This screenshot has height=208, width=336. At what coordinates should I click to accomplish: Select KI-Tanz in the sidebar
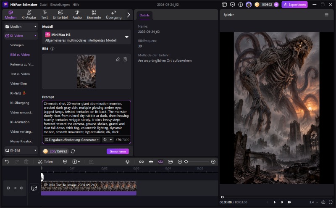pyautogui.click(x=18, y=93)
